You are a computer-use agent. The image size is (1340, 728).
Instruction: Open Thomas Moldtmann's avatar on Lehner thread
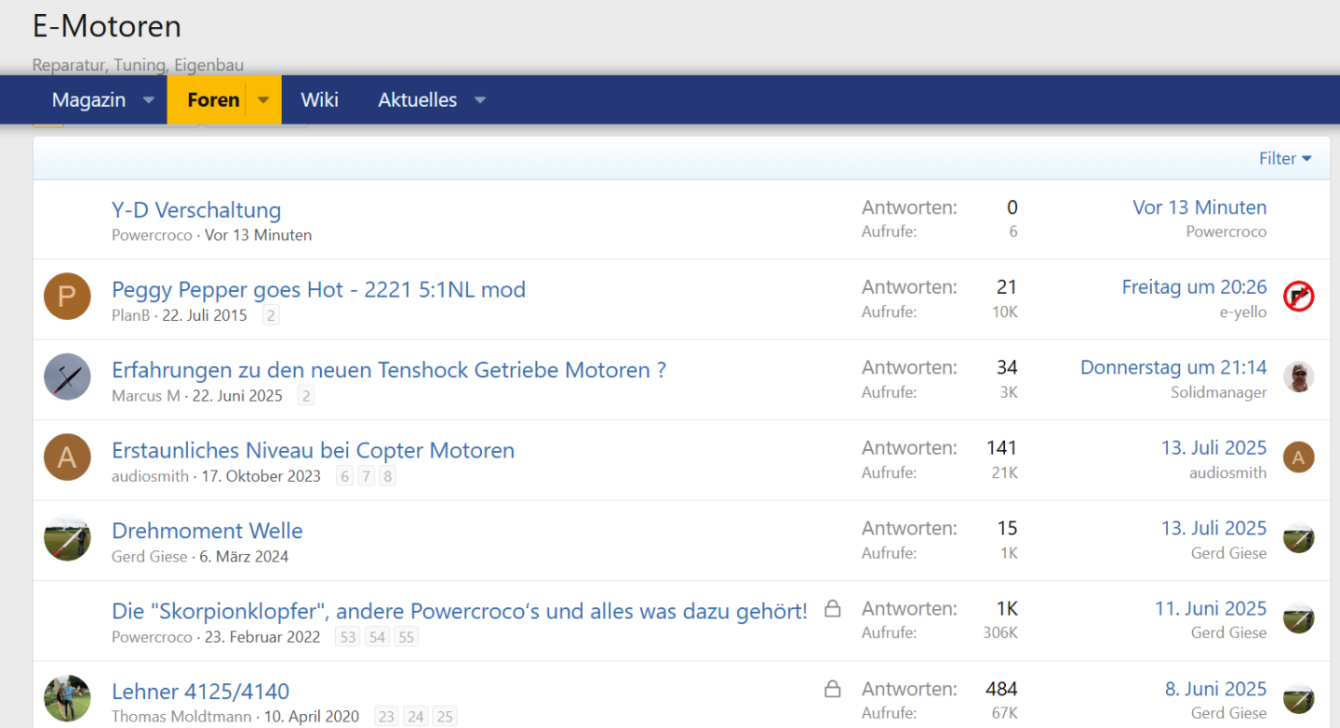[67, 698]
